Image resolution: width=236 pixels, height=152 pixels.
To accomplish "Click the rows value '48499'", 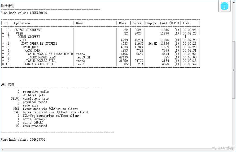I will pyautogui.click(x=123, y=57).
